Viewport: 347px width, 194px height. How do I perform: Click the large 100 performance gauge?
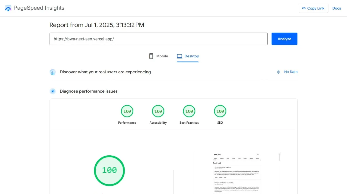click(109, 170)
